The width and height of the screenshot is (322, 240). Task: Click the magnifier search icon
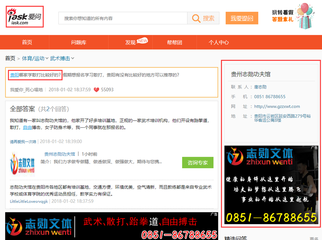pos(196,18)
